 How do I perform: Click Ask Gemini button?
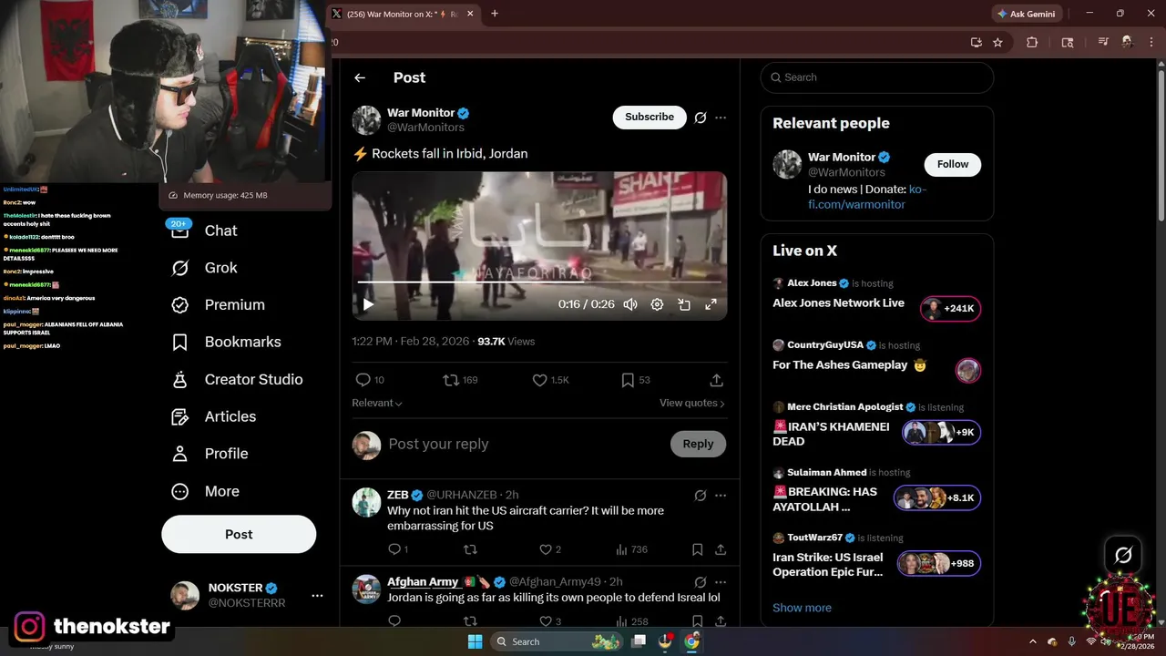tap(1027, 14)
